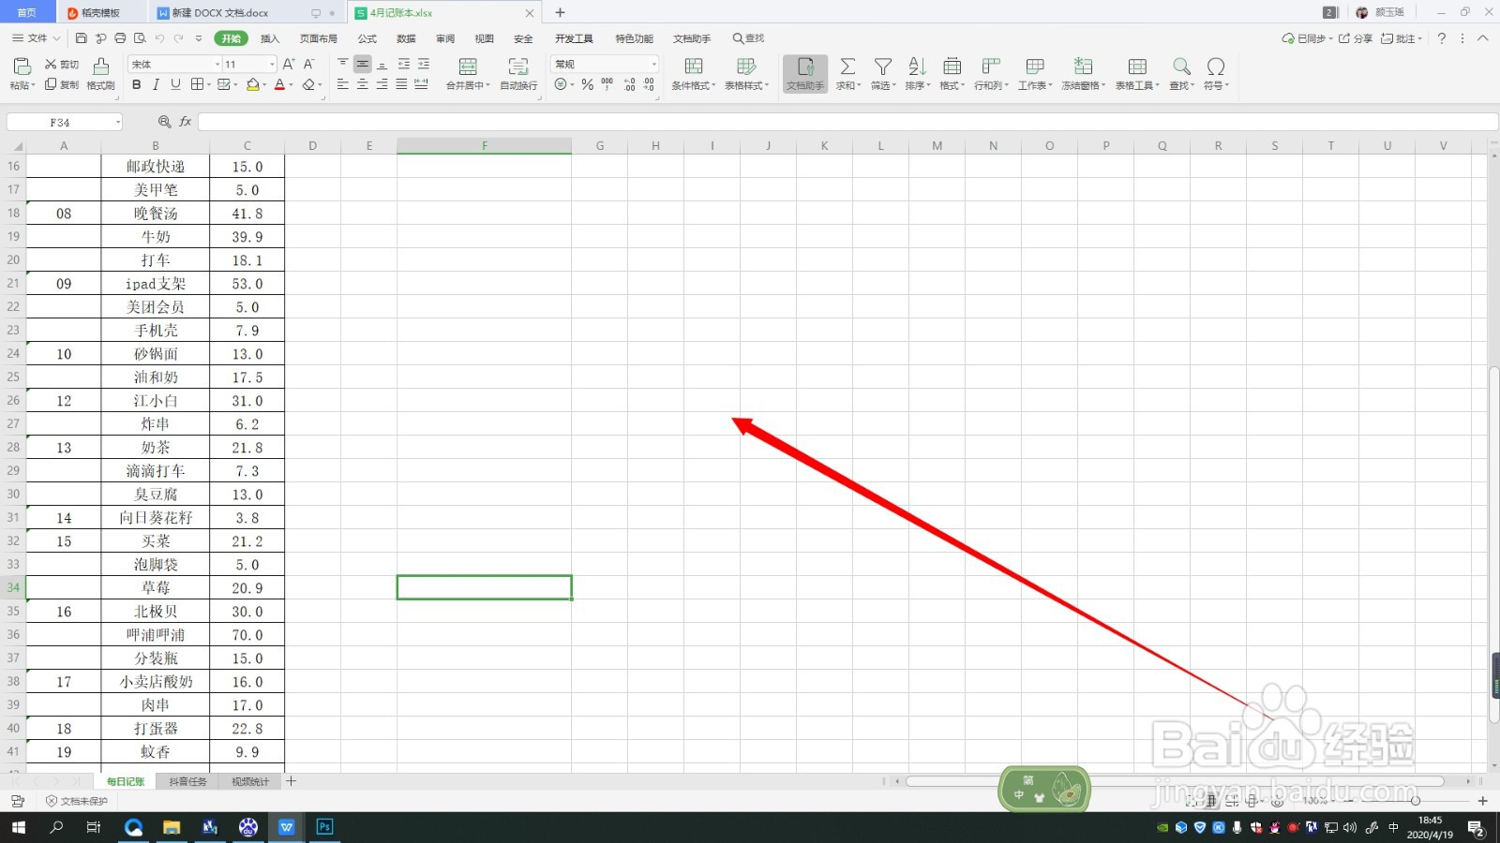
Task: Toggle left horizontal alignment
Action: click(x=342, y=84)
